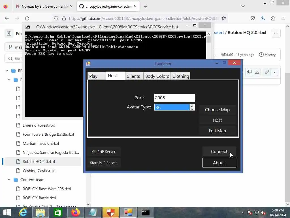This screenshot has width=290, height=218.
Task: Select Roblox HQ 2.0.rbxl in tree
Action: pos(39,162)
